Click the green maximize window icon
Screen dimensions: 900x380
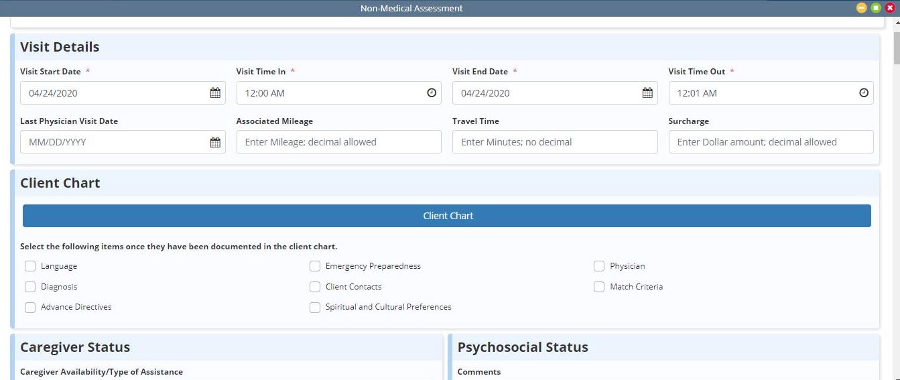pyautogui.click(x=876, y=8)
